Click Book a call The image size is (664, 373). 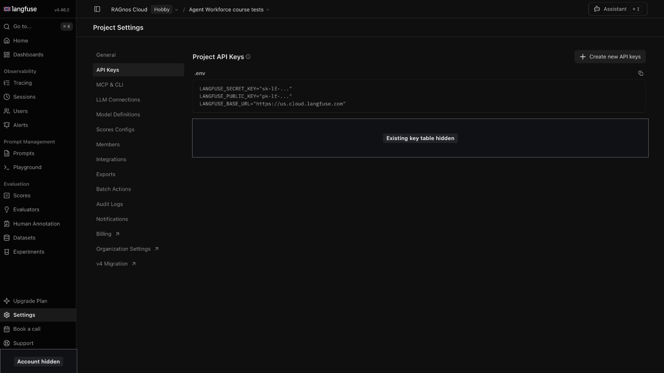point(38,329)
